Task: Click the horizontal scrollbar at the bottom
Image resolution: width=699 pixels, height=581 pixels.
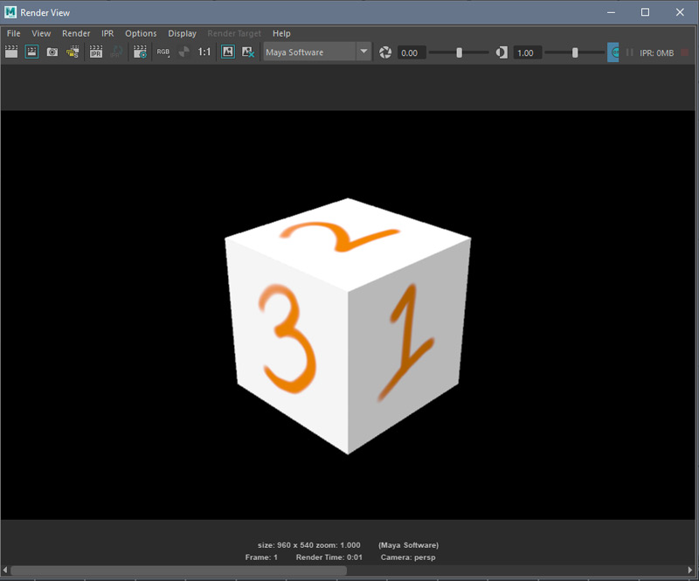Action: tap(179, 571)
